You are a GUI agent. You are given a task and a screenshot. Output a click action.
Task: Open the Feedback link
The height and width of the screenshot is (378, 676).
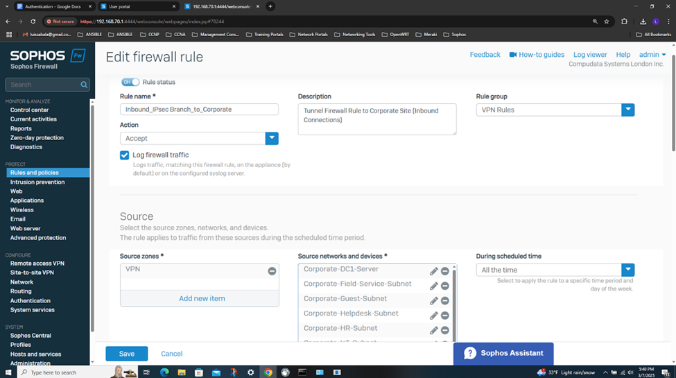pyautogui.click(x=485, y=55)
